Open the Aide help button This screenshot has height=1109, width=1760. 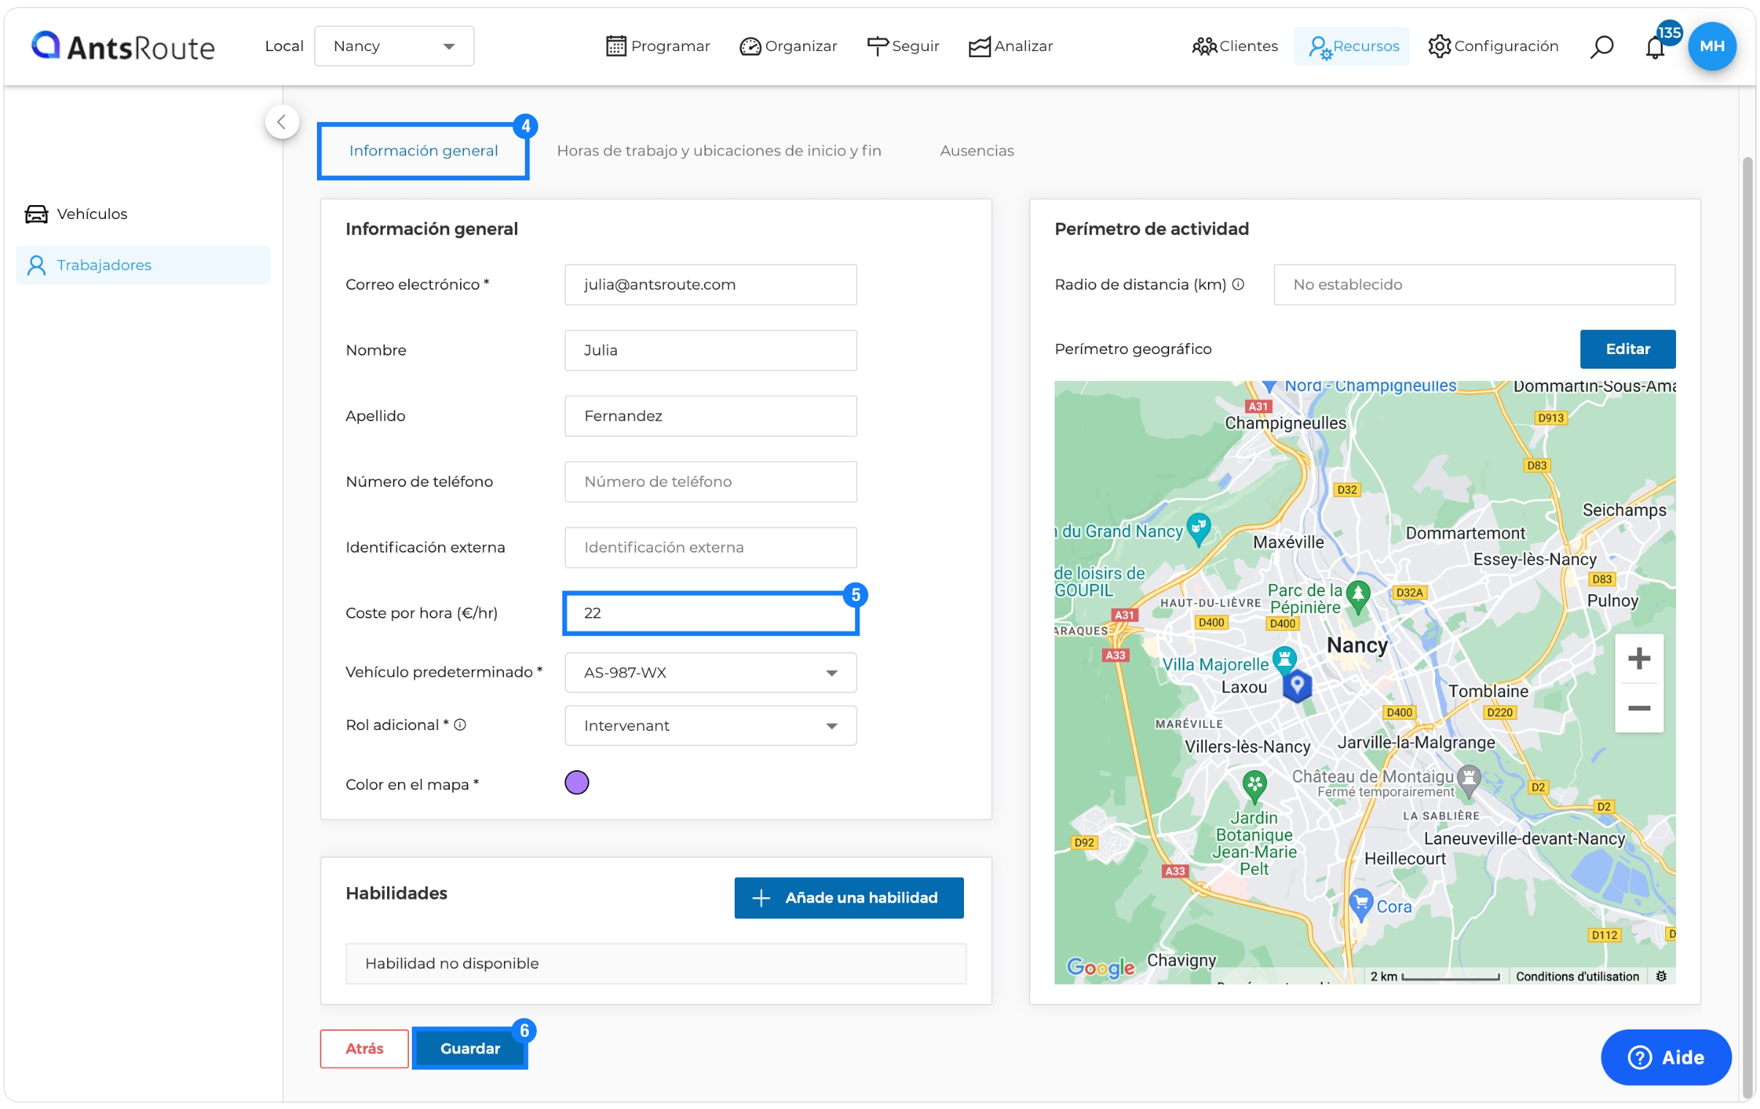(1666, 1058)
